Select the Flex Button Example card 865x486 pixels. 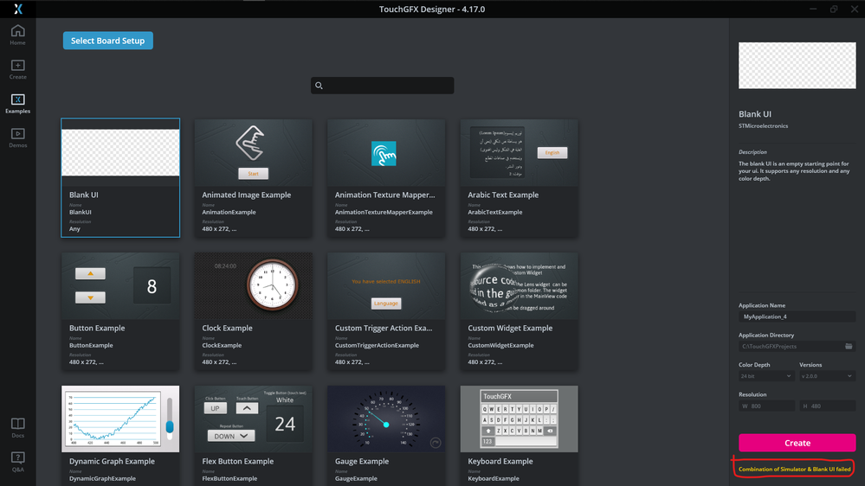pos(253,435)
